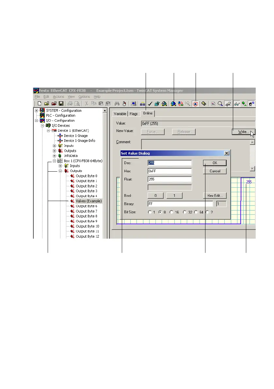Select Bit Size 64 radio button
This screenshot has height=389, width=274.
click(x=196, y=212)
